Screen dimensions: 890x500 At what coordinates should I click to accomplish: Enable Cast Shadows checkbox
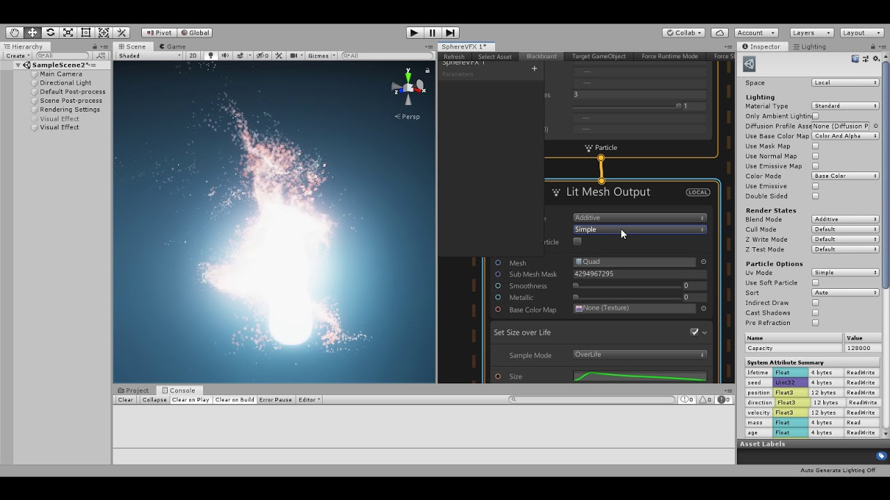tap(816, 312)
